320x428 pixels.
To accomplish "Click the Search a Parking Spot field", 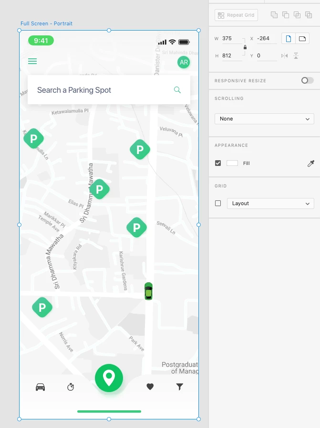I will (109, 90).
